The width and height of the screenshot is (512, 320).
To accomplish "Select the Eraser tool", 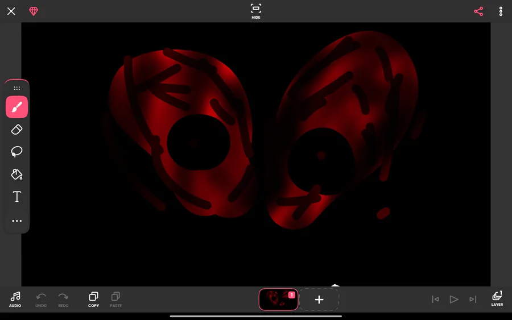I will (16, 130).
